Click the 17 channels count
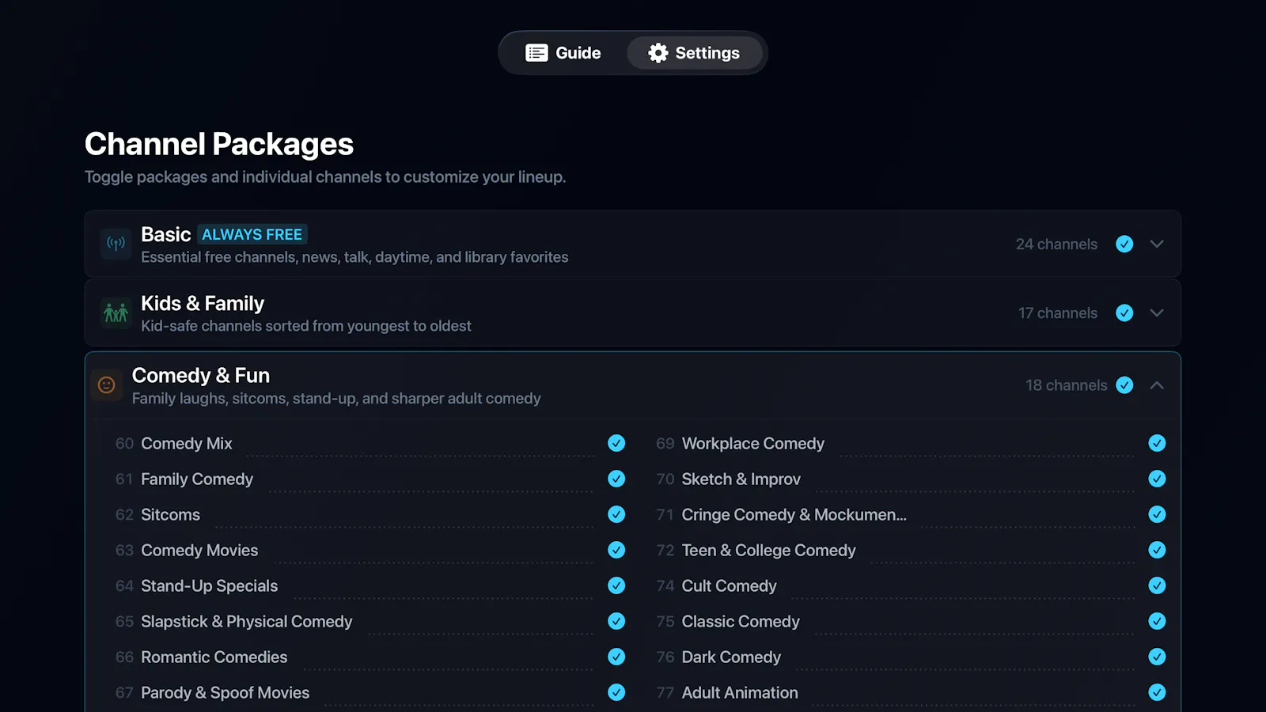This screenshot has width=1266, height=712. [1058, 312]
